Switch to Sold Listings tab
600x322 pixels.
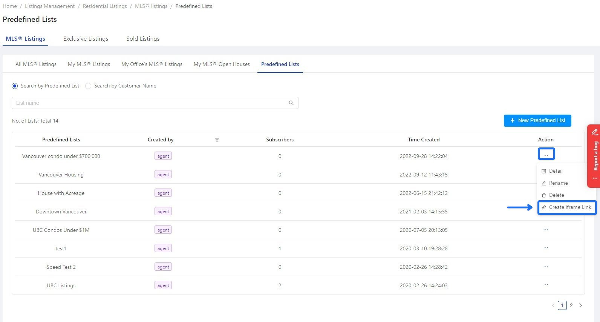click(x=143, y=38)
